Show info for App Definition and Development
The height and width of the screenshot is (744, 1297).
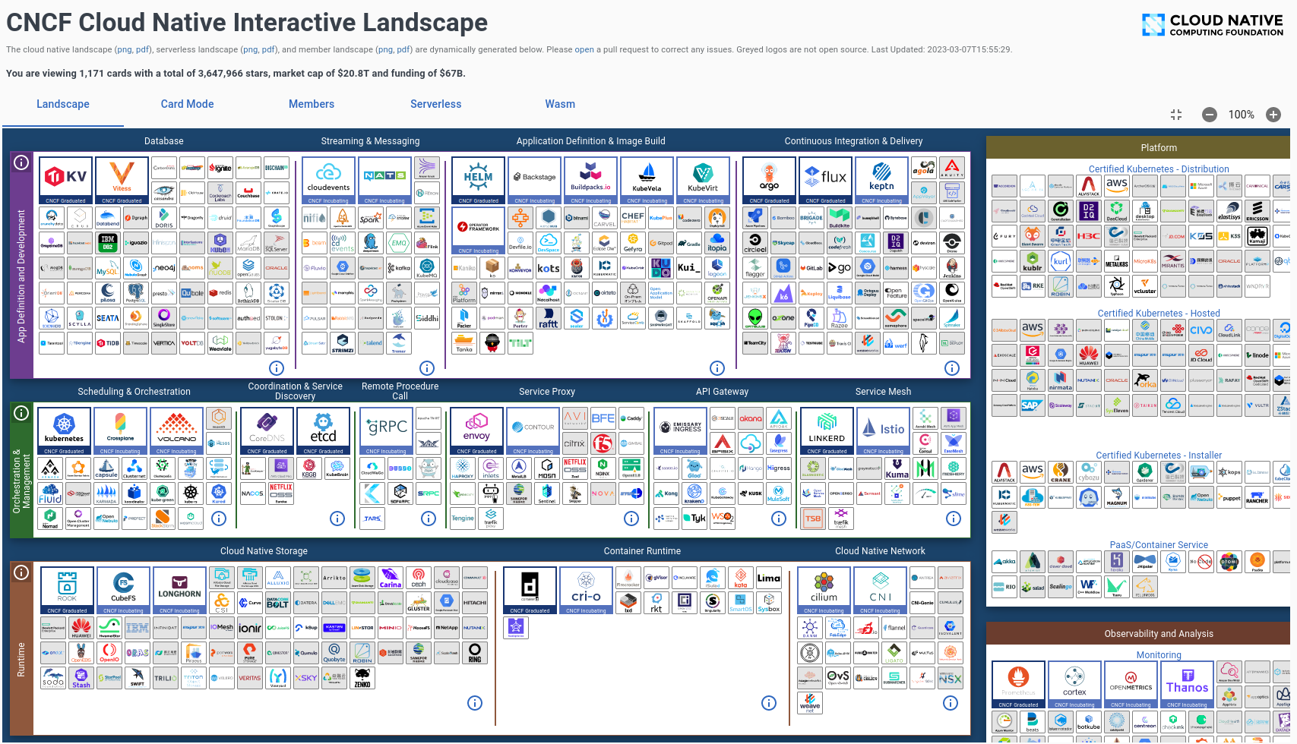click(22, 162)
